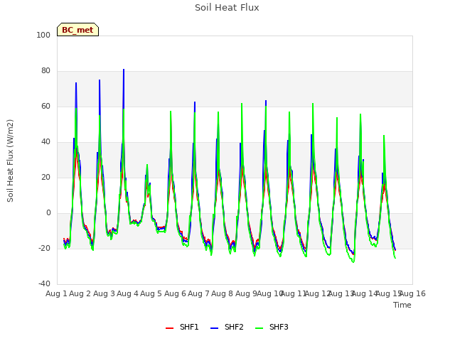The height and width of the screenshot is (341, 455).
Task: Click the 20 y-axis tick label
Action: pos(45,178)
